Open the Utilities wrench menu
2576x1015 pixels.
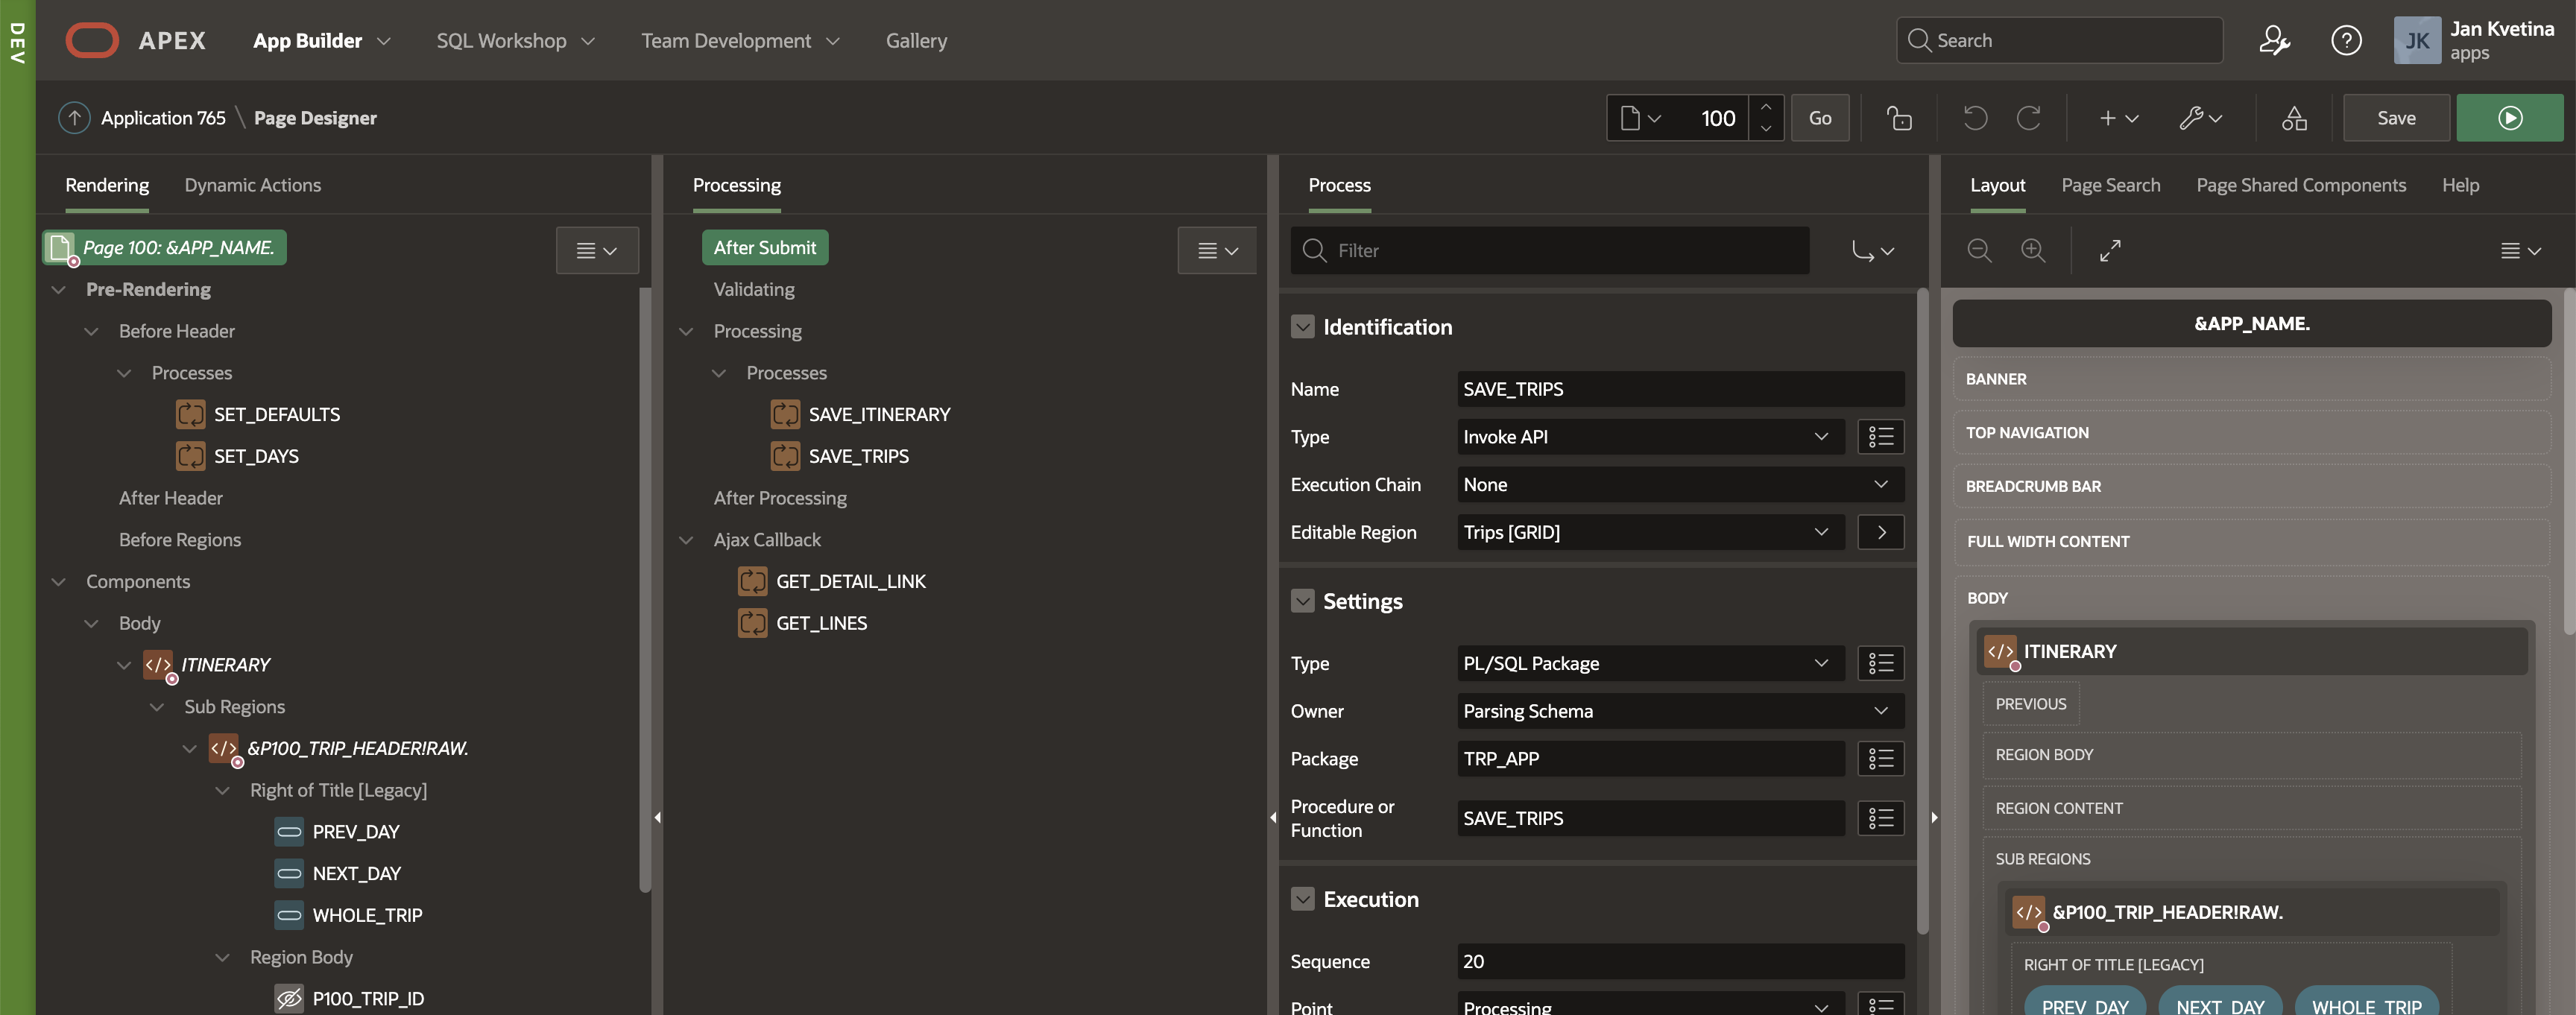(x=2199, y=118)
